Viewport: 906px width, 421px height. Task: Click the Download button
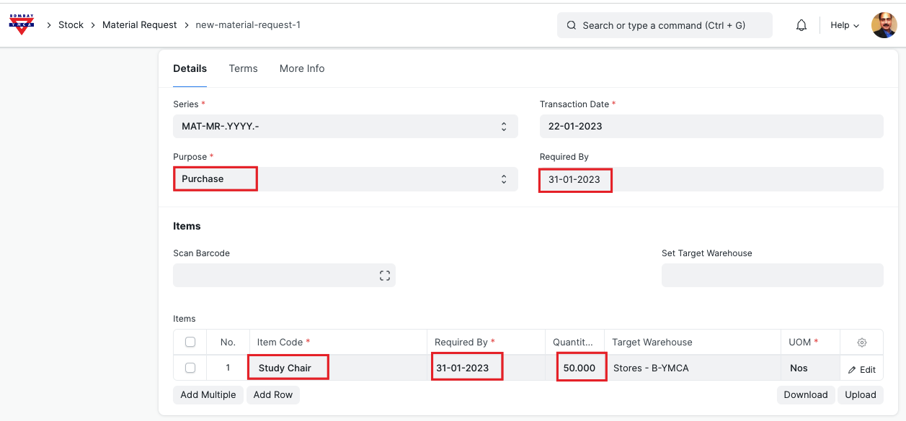[x=805, y=394]
